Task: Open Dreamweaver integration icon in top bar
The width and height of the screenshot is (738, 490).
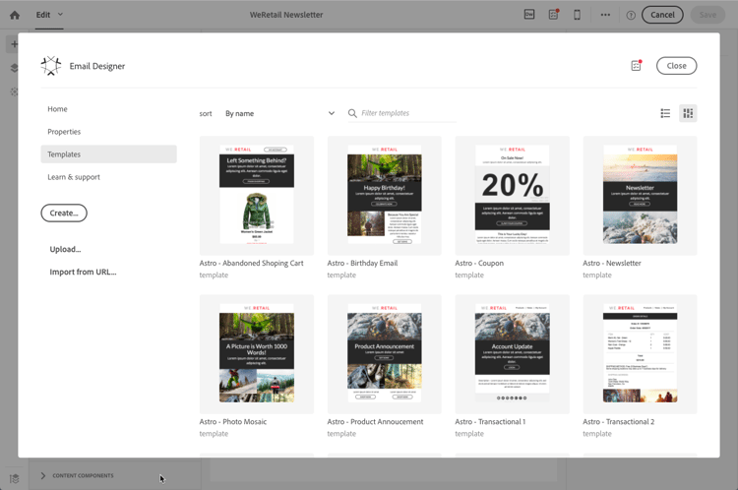Action: (529, 15)
